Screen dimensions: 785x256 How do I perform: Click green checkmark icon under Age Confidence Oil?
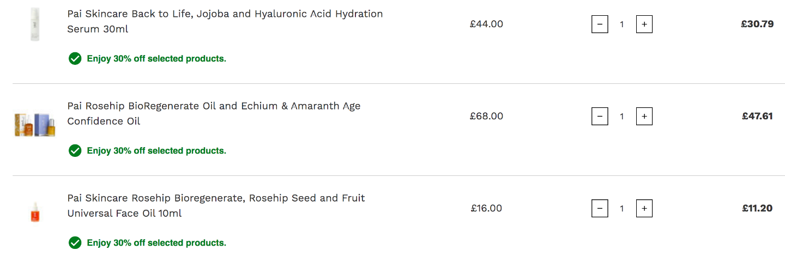[x=75, y=150]
